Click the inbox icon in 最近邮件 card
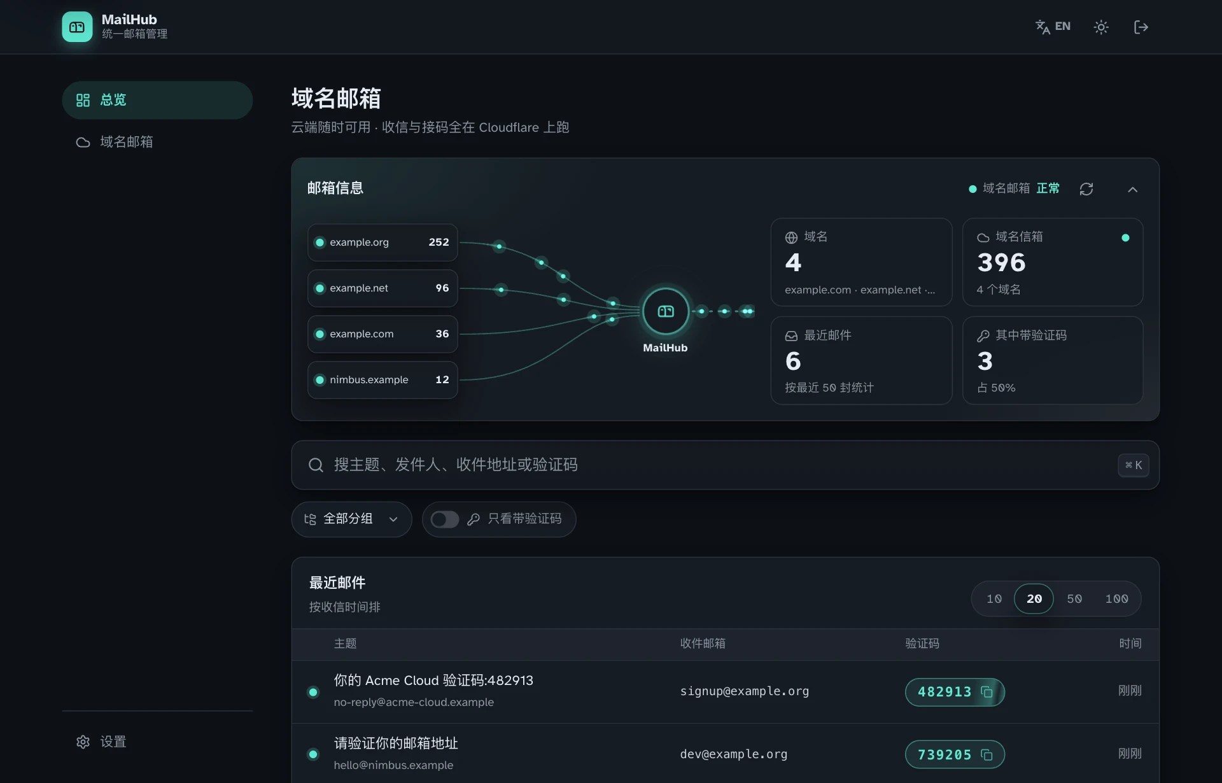1222x783 pixels. pos(791,336)
